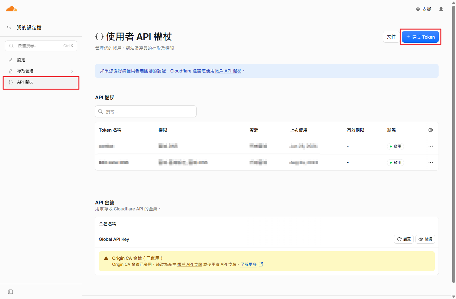Click the Cloudflare logo

(x=11, y=9)
